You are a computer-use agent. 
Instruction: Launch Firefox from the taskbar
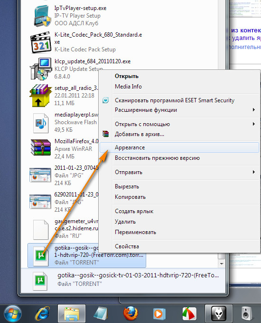click(130, 314)
